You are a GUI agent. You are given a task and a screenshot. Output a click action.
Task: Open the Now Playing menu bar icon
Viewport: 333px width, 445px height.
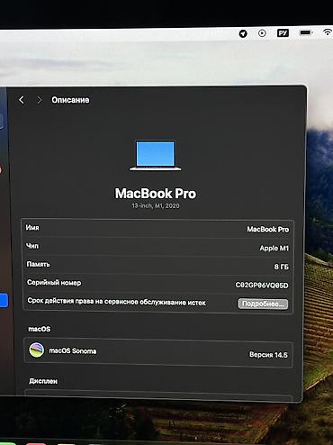coord(262,33)
